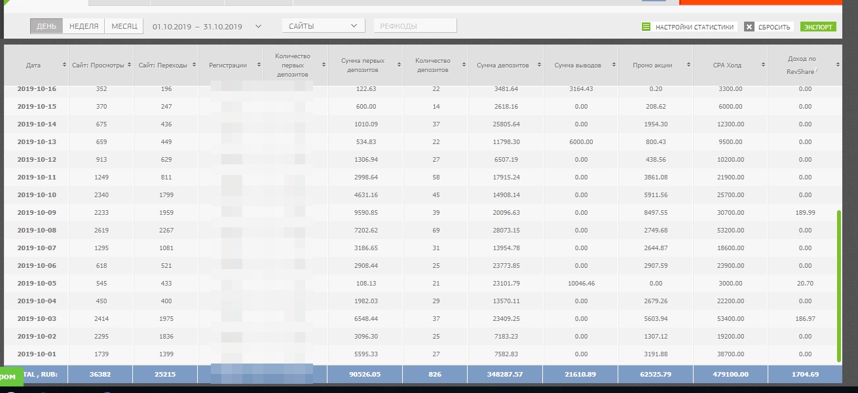Sort by Сайт: Просмотры column arrows
Viewport: 858px width, 393px height.
128,65
